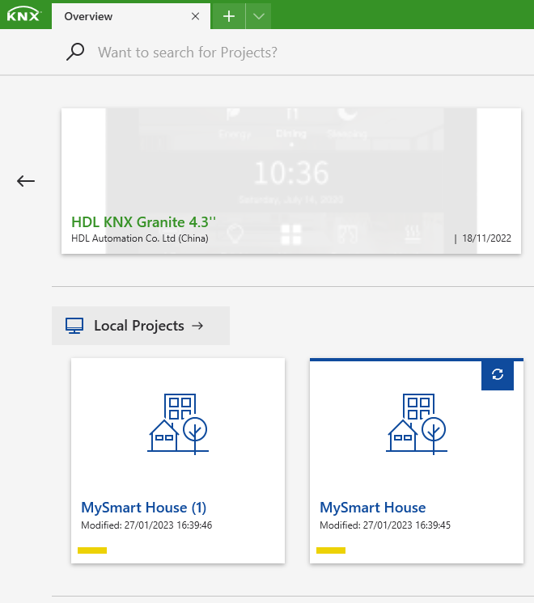Click the MySmart House (1) project name

(143, 508)
